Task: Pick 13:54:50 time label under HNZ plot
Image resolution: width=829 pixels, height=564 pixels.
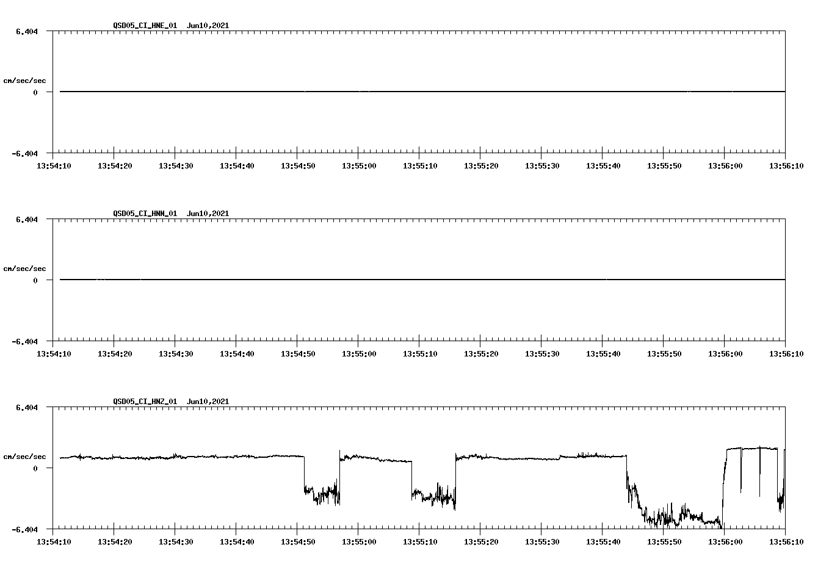Action: [x=297, y=541]
